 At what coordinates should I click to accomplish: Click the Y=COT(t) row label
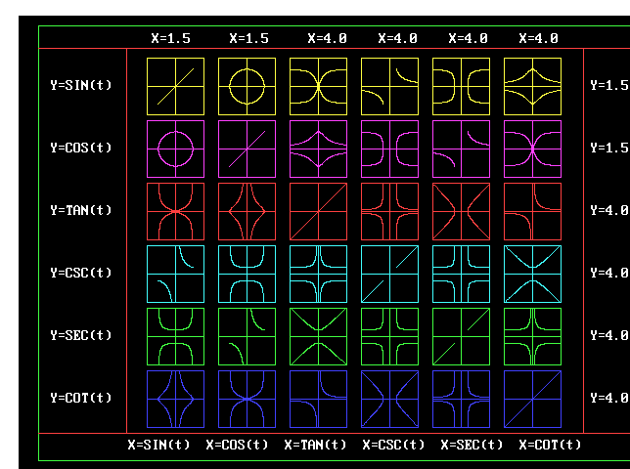[81, 398]
